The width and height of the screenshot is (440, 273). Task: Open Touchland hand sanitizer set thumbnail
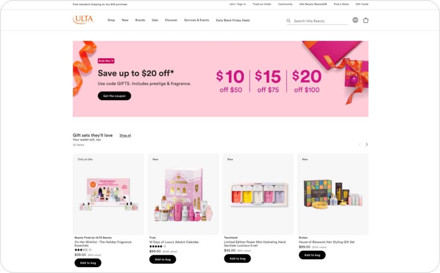tap(258, 194)
